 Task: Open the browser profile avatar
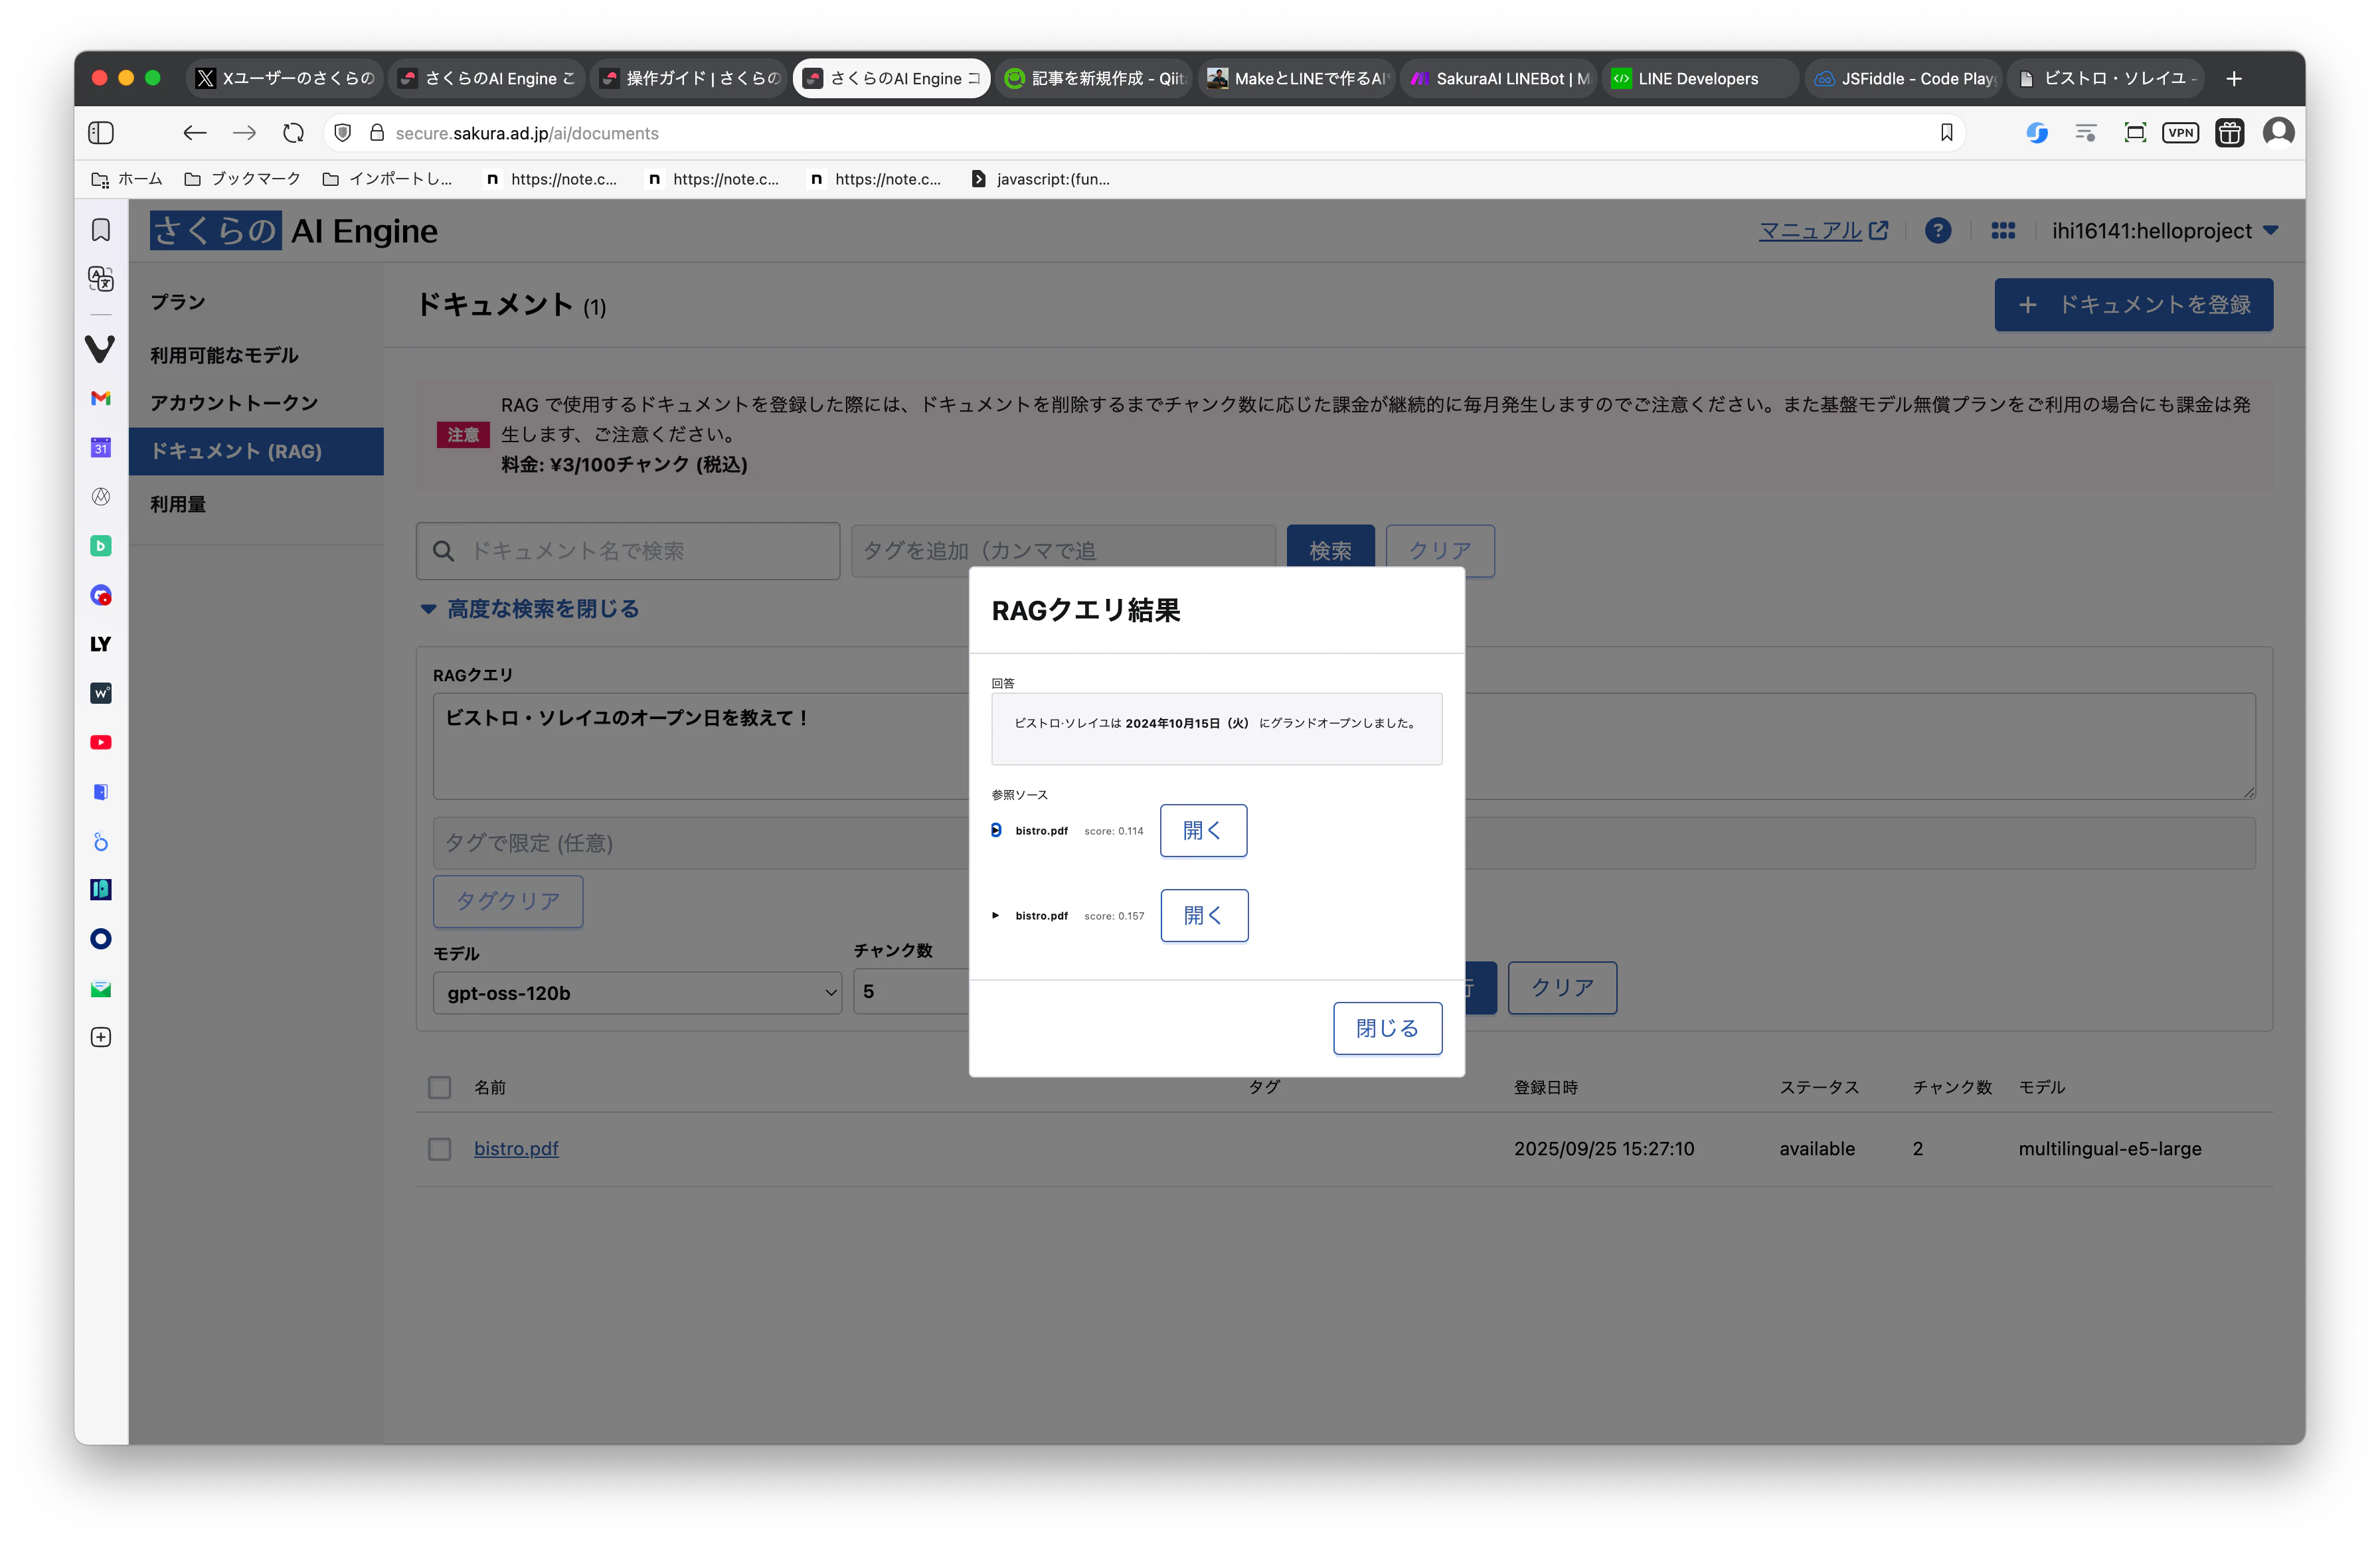click(x=2278, y=132)
